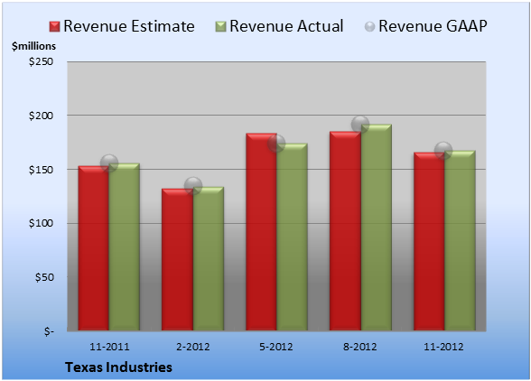Click the 11-2011 category label
This screenshot has height=381, width=531.
(109, 347)
